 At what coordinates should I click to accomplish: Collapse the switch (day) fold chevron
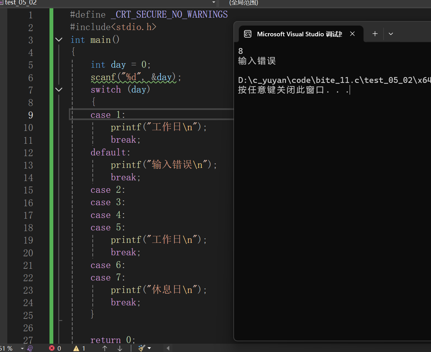tap(59, 89)
